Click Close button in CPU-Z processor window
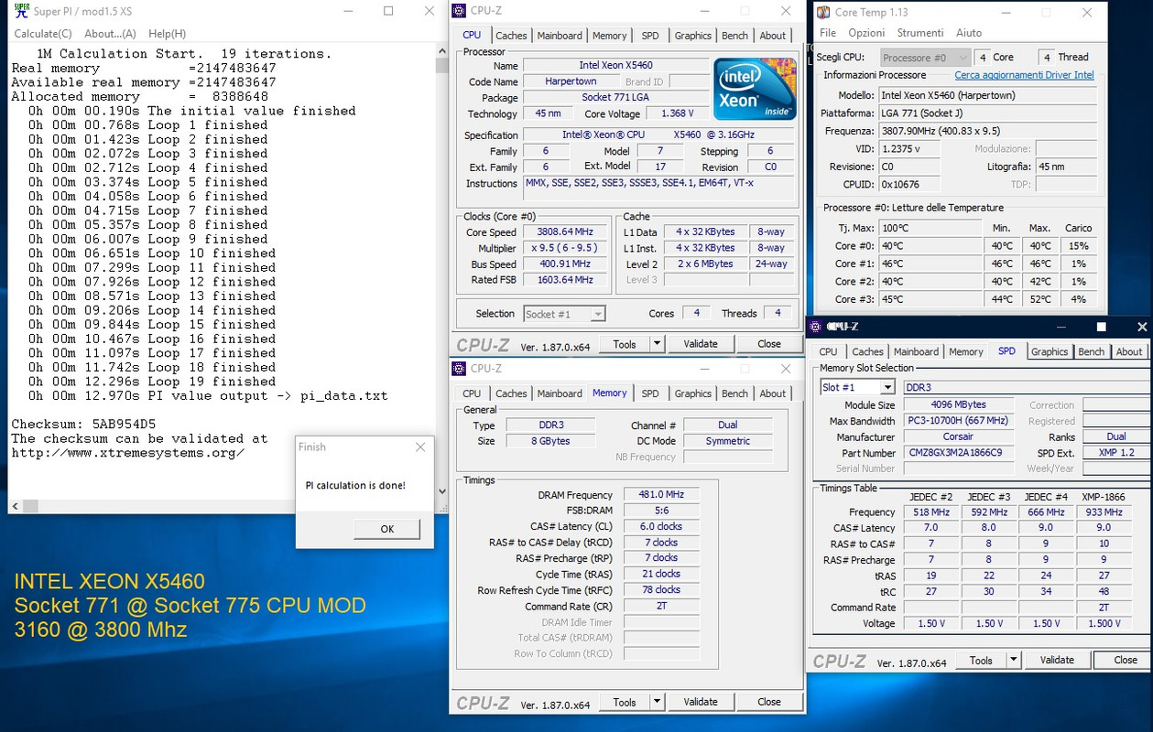1153x732 pixels. click(x=769, y=344)
